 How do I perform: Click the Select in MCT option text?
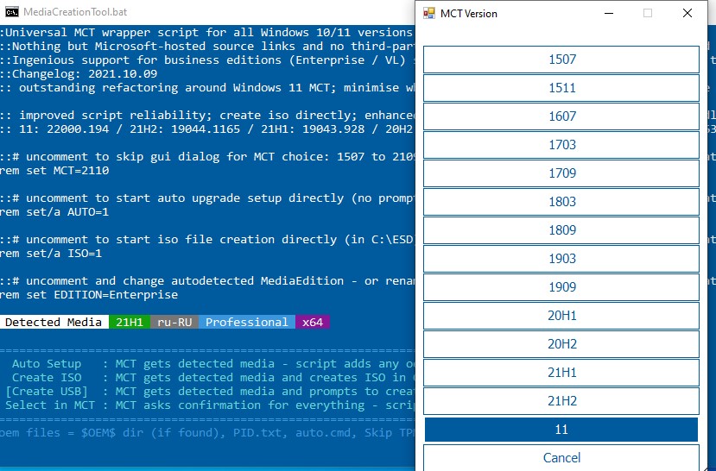[50, 405]
